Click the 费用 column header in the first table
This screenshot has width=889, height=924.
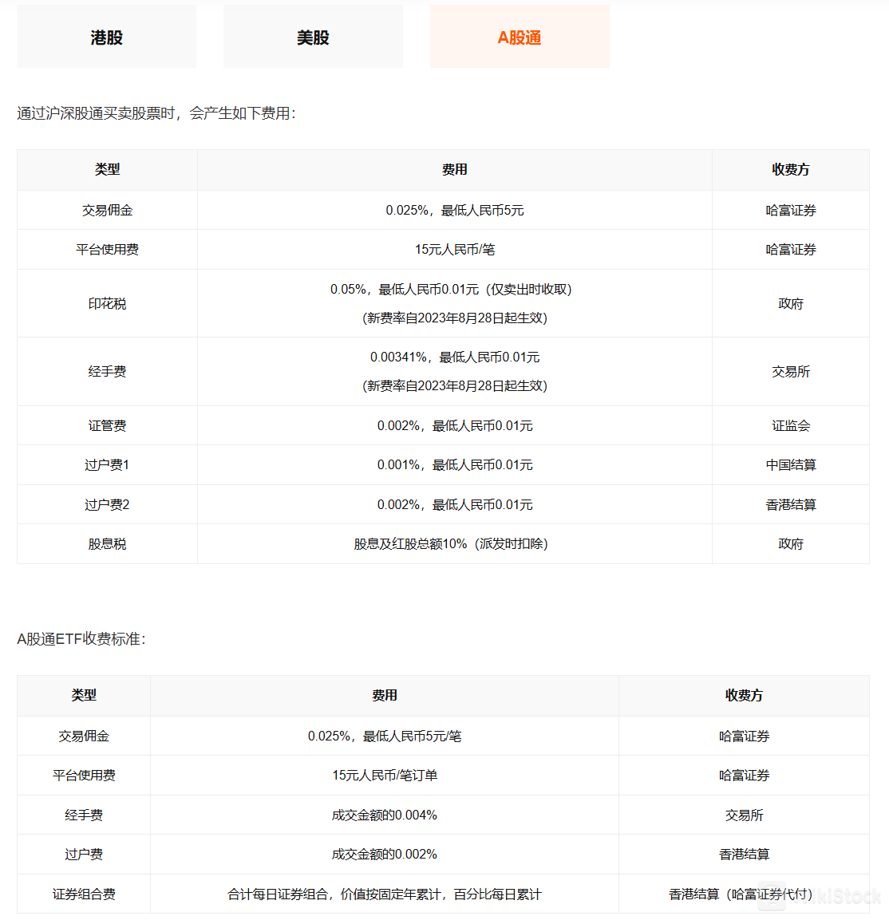click(453, 170)
